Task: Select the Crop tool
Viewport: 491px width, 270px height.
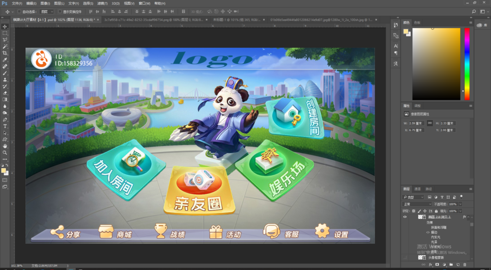Action: [5, 53]
